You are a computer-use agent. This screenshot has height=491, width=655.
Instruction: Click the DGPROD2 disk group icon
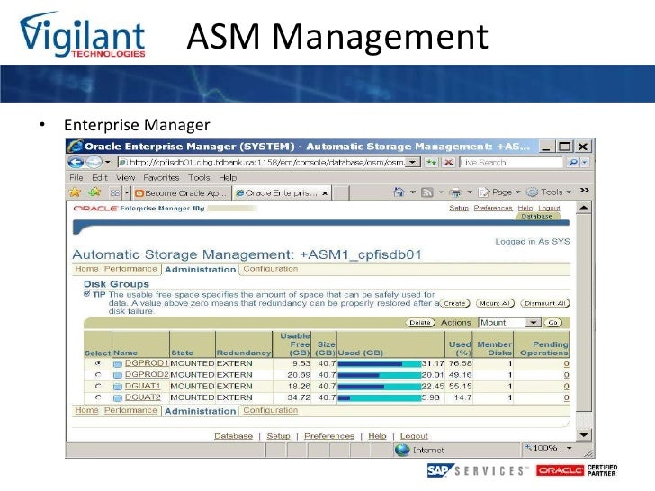118,375
